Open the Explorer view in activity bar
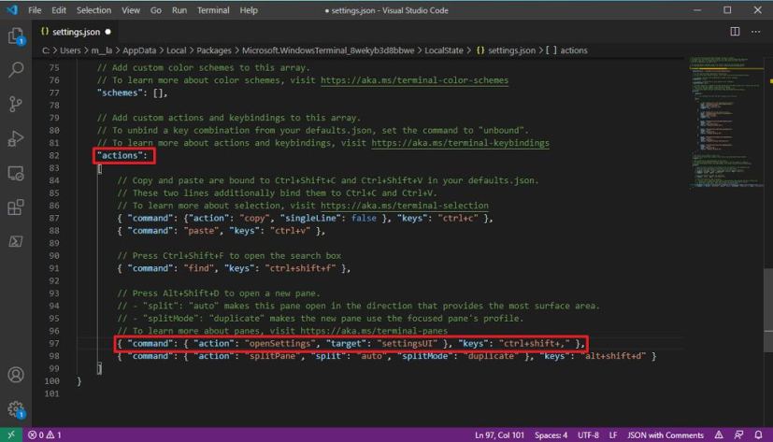Screen dimensions: 773x442 click(16, 36)
